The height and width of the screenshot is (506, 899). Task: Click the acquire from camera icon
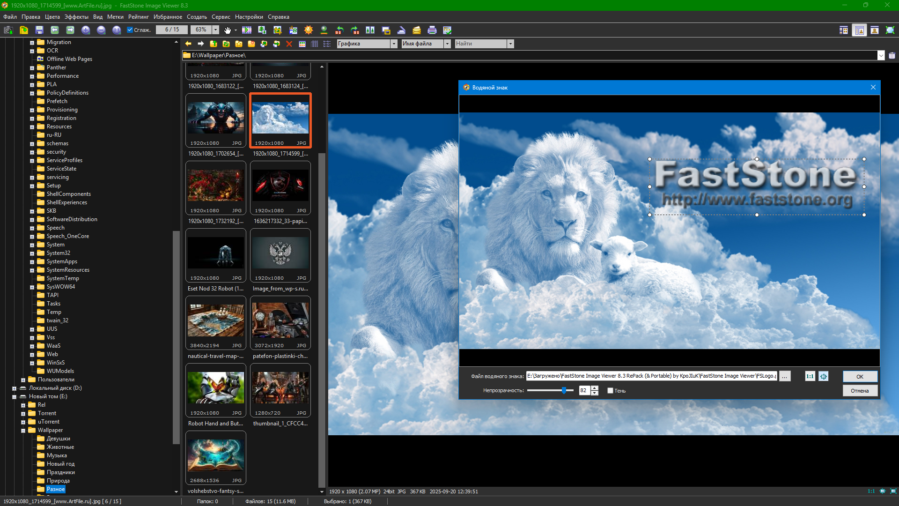click(8, 30)
